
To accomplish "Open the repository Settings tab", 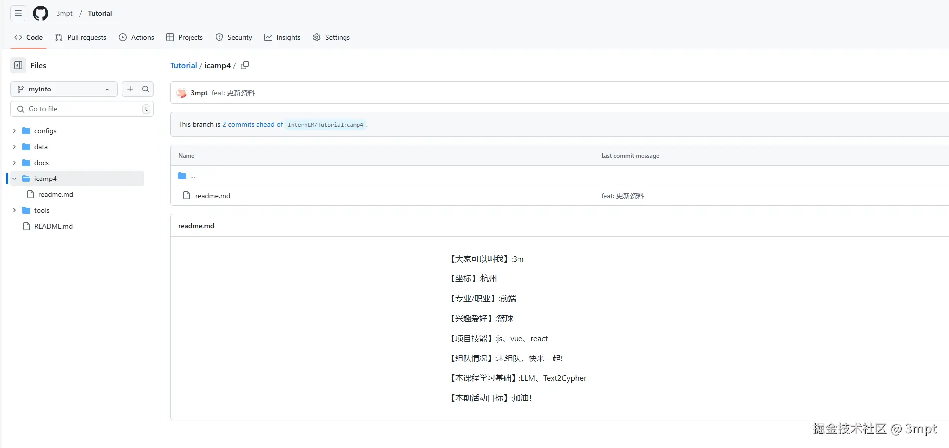I will pos(332,37).
